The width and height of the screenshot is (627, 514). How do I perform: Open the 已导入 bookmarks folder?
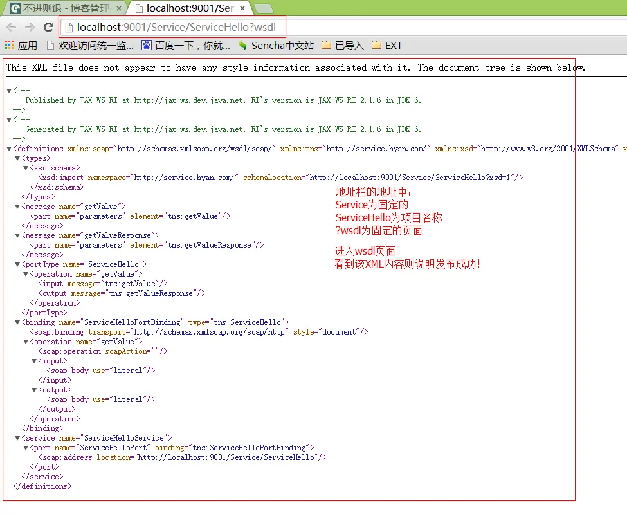[343, 45]
